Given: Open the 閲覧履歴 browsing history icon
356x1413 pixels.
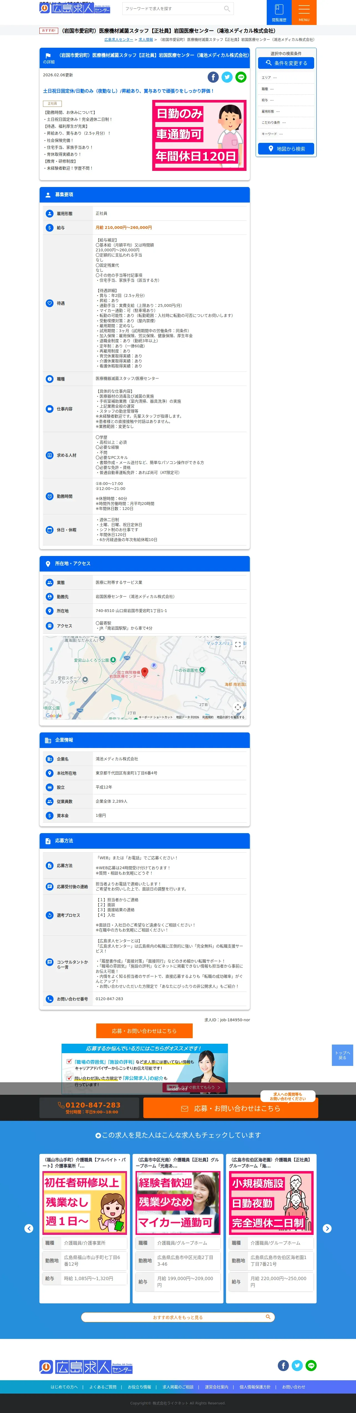Looking at the screenshot, I should point(279,12).
